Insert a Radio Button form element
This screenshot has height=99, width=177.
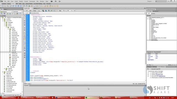(18, 6)
